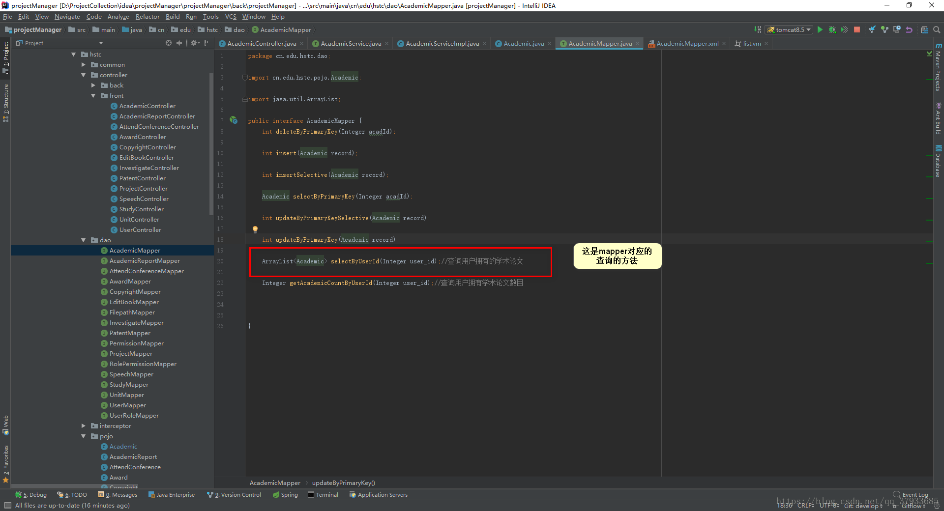Click implemented-interface gutter icon

coord(234,120)
